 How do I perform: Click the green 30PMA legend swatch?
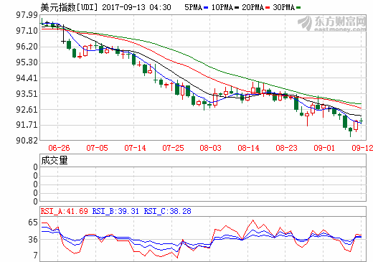pyautogui.click(x=298, y=8)
